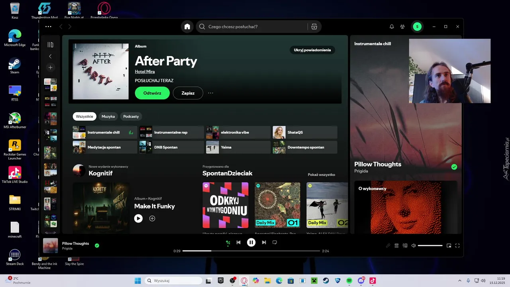Open the Kognitif artist heading
Viewport: 510px width, 287px height.
[100, 173]
